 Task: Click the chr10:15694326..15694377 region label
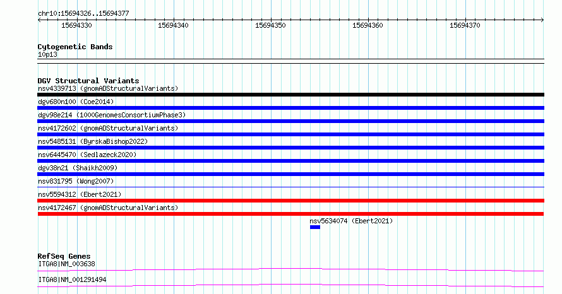(x=83, y=14)
